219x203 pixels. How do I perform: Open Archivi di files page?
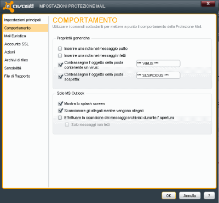click(16, 60)
